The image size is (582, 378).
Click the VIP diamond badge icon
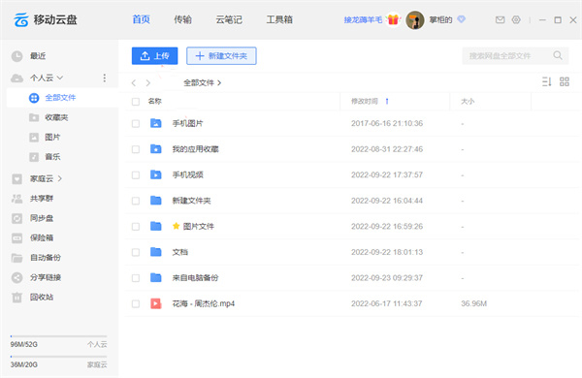click(461, 19)
